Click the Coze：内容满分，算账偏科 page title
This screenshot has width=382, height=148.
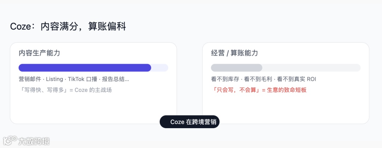coord(68,26)
